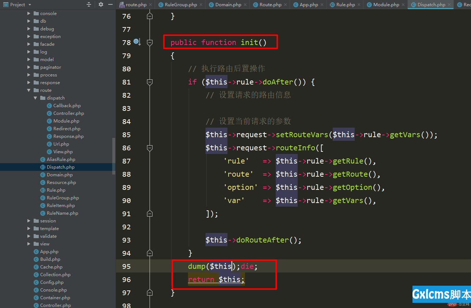
Task: Open Module.php in the tree
Action: tap(66, 121)
